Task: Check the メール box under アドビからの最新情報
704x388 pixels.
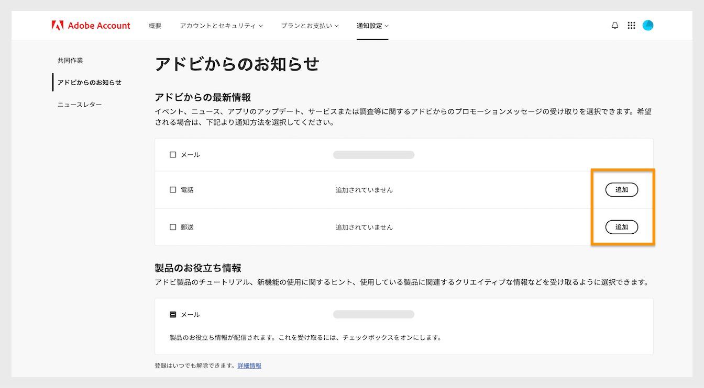Action: 173,155
